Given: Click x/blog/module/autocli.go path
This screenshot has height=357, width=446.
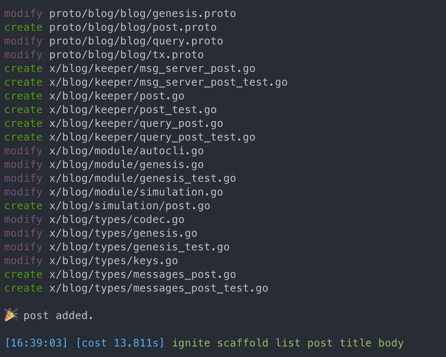Looking at the screenshot, I should tap(126, 151).
